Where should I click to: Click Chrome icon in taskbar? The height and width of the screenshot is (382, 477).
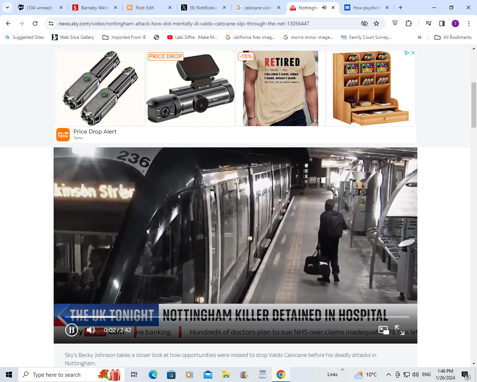click(281, 375)
